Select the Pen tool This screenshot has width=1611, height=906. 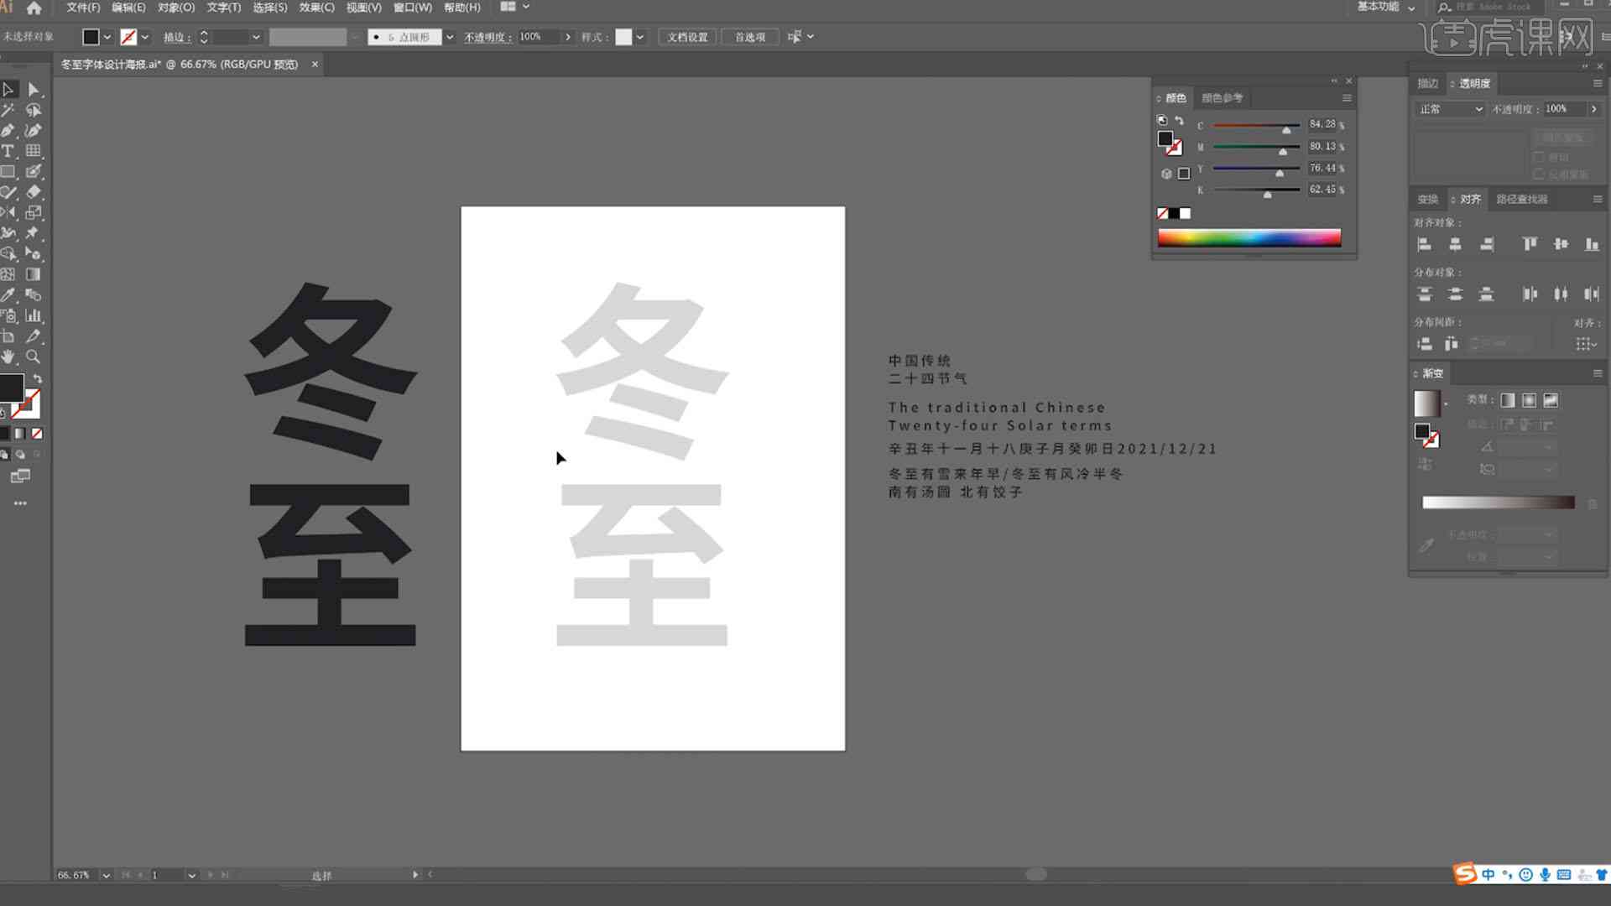[x=8, y=130]
